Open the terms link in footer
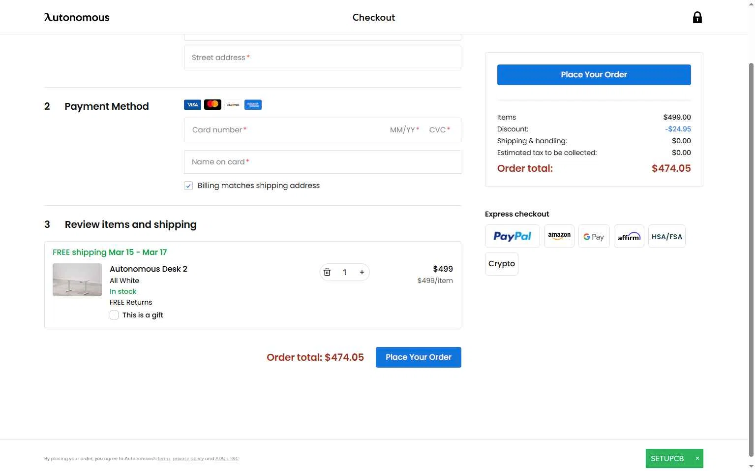The height and width of the screenshot is (471, 755). pos(164,459)
